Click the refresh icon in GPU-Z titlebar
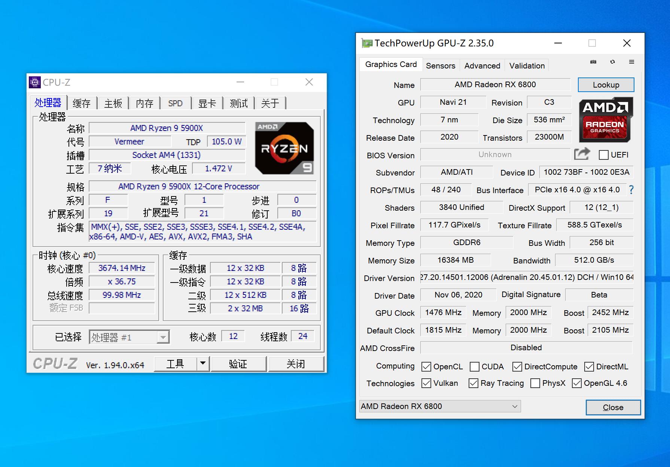 tap(612, 62)
